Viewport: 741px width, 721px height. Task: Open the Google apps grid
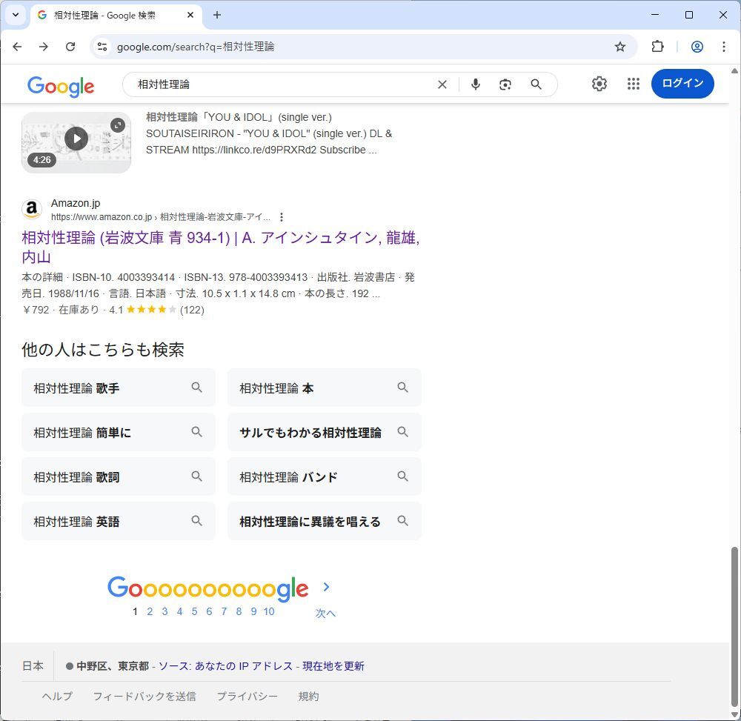[x=634, y=84]
